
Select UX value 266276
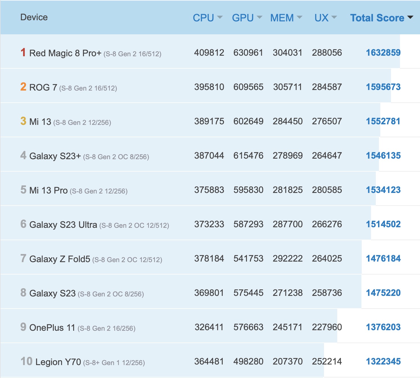(327, 224)
